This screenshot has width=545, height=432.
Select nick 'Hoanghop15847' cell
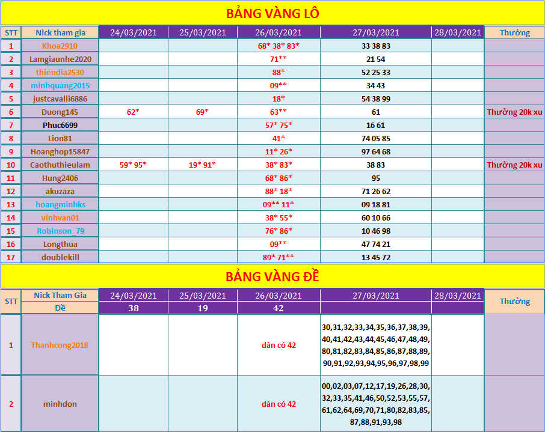(60, 151)
